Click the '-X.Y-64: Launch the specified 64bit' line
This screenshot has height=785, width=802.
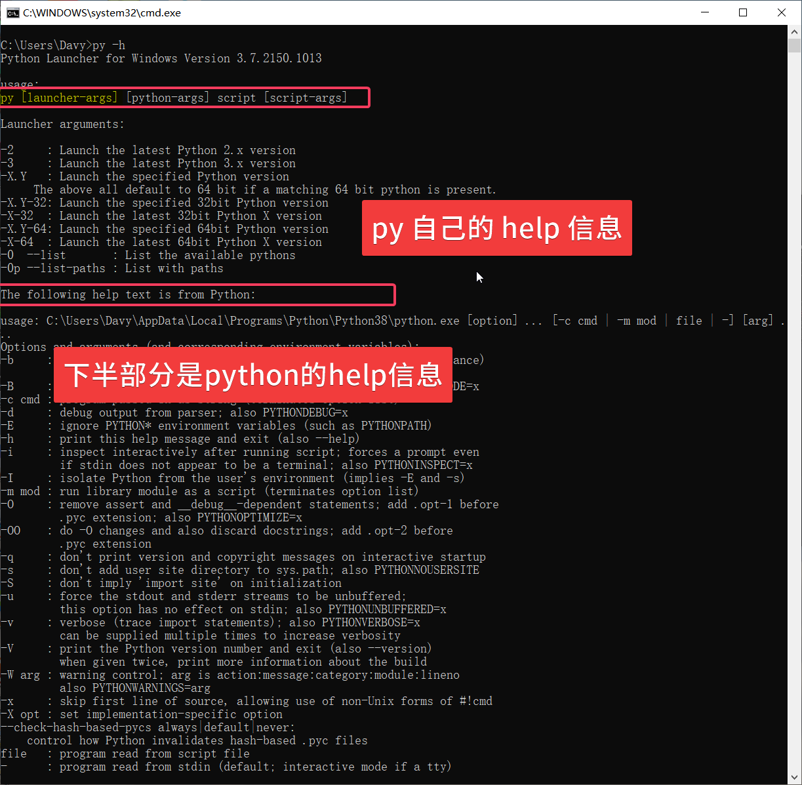pyautogui.click(x=165, y=229)
